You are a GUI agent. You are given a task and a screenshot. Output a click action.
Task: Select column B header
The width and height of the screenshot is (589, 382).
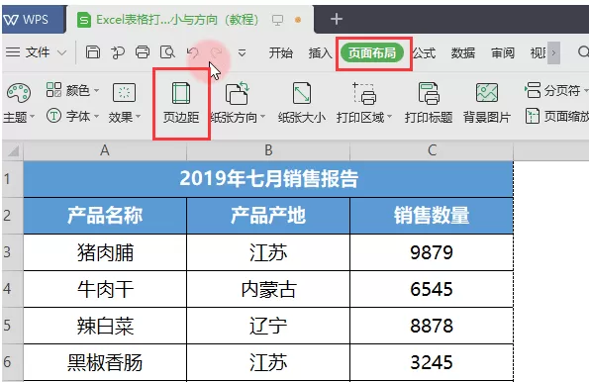tap(268, 151)
